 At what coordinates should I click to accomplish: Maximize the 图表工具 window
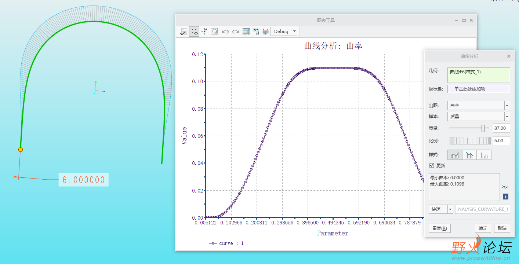coord(464,21)
